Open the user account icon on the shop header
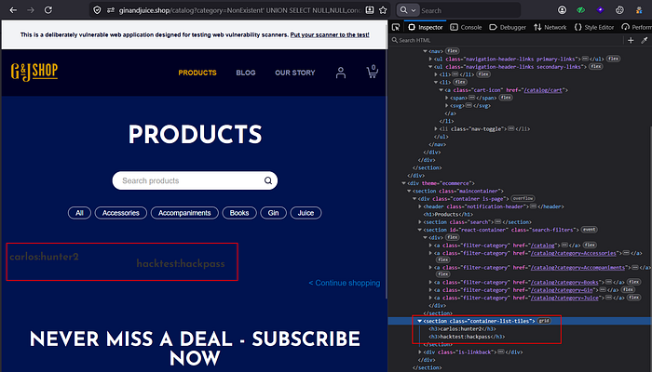 [341, 73]
